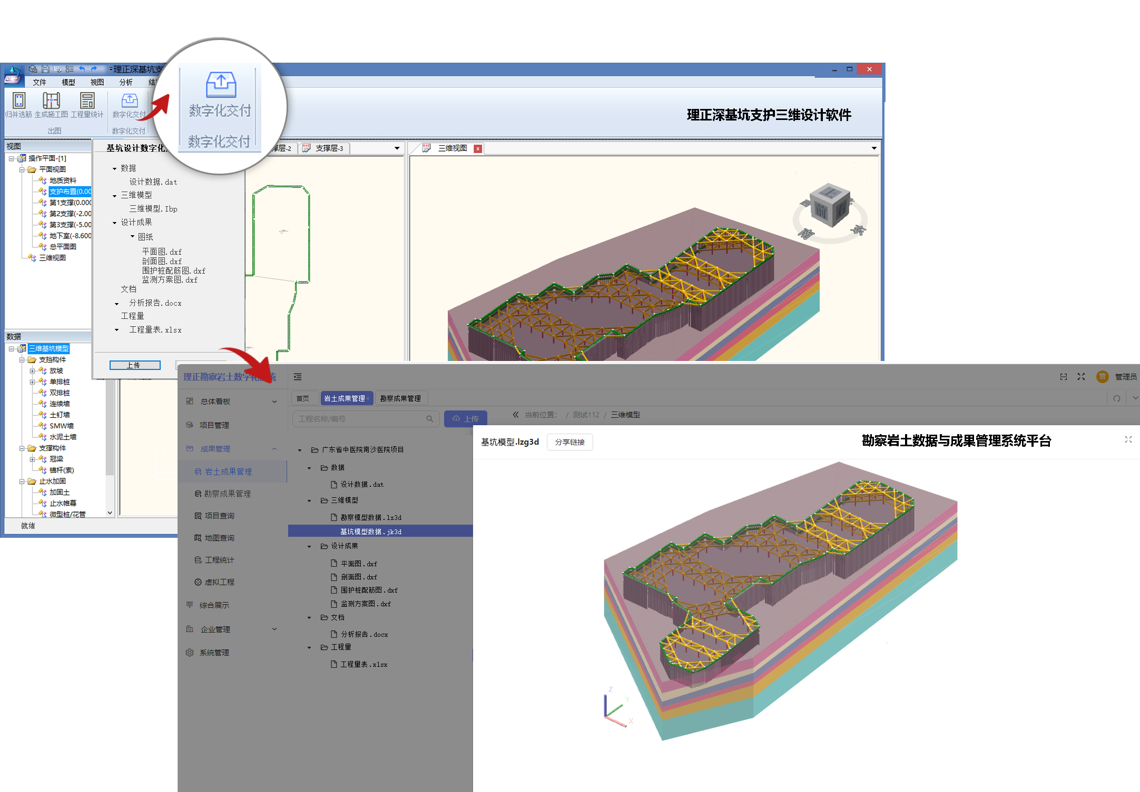This screenshot has height=792, width=1140.
Task: Open 工程量统计 statistics tool
Action: [87, 101]
